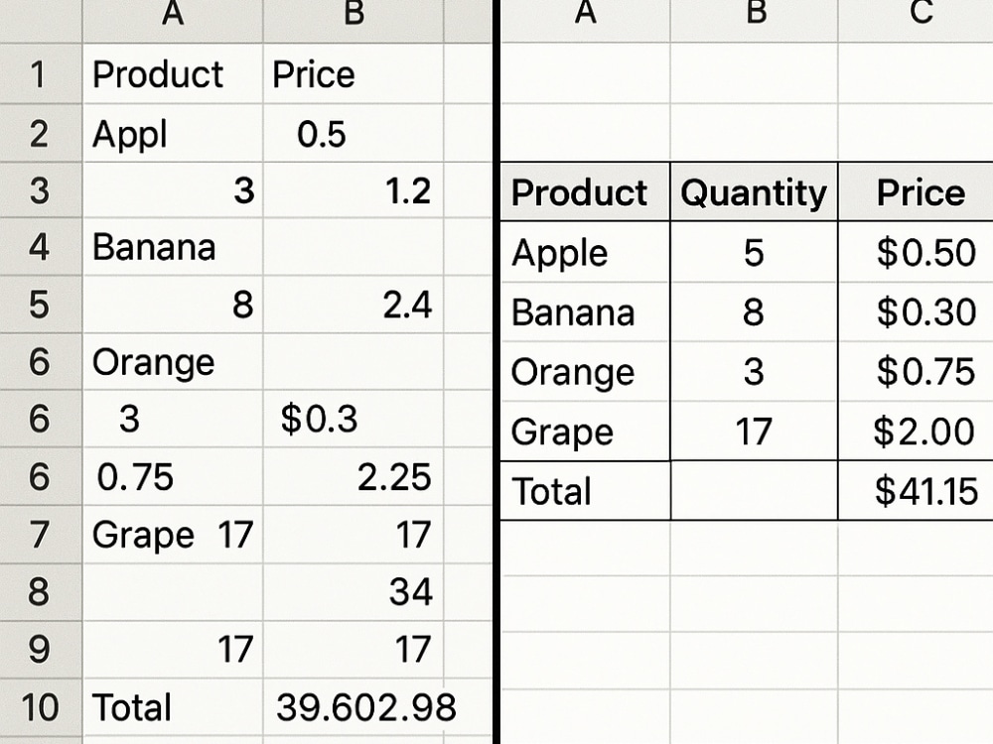This screenshot has height=744, width=993.
Task: Click the Banana cell in right table
Action: pos(585,312)
